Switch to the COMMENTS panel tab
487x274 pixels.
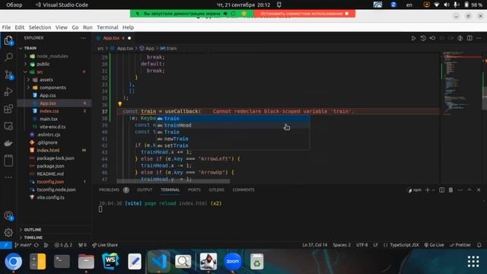pos(243,190)
